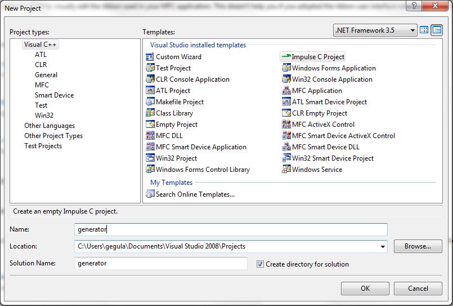453x306 pixels.
Task: Click the Location path field
Action: click(x=231, y=246)
